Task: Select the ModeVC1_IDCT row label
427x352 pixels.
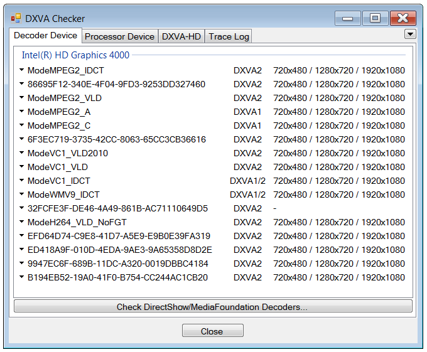Action: point(59,181)
